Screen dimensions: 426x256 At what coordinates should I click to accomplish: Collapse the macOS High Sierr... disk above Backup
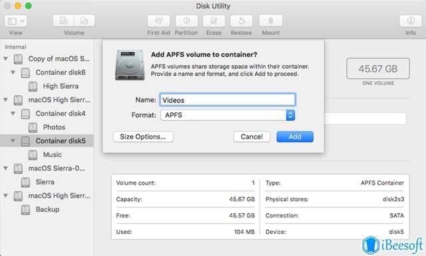tap(5, 195)
